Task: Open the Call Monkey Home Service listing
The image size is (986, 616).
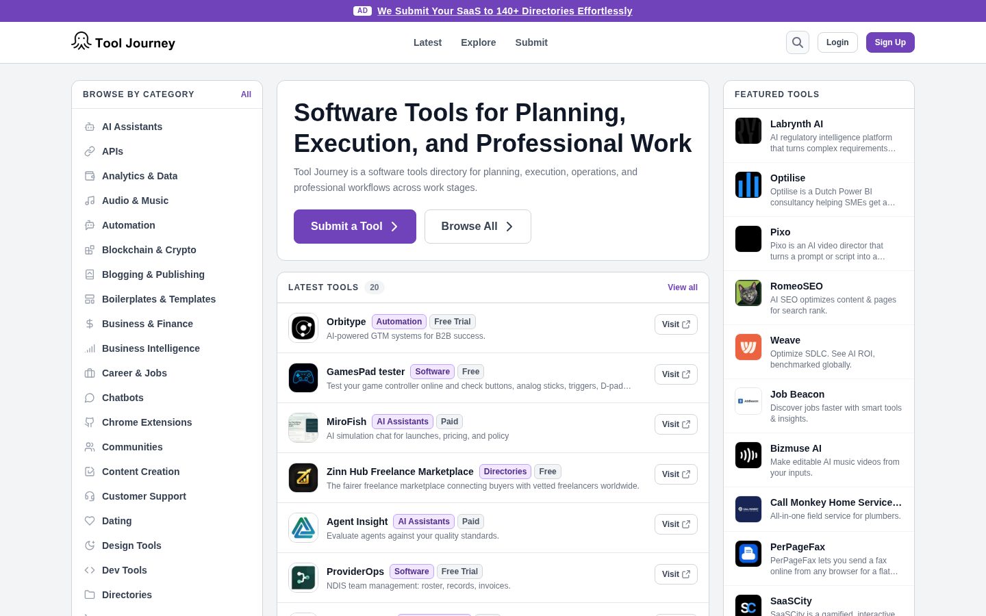Action: [819, 509]
